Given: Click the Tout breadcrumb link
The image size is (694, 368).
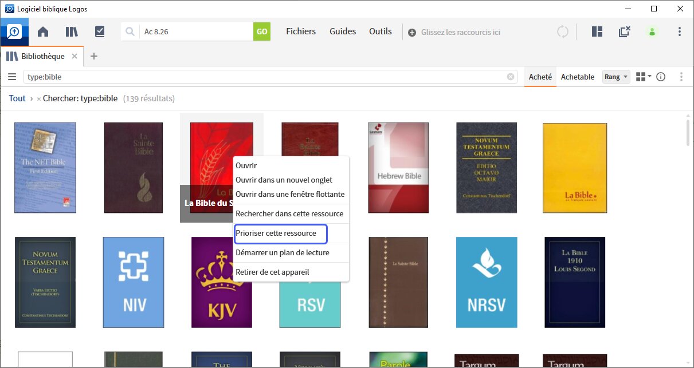Looking at the screenshot, I should [x=17, y=98].
